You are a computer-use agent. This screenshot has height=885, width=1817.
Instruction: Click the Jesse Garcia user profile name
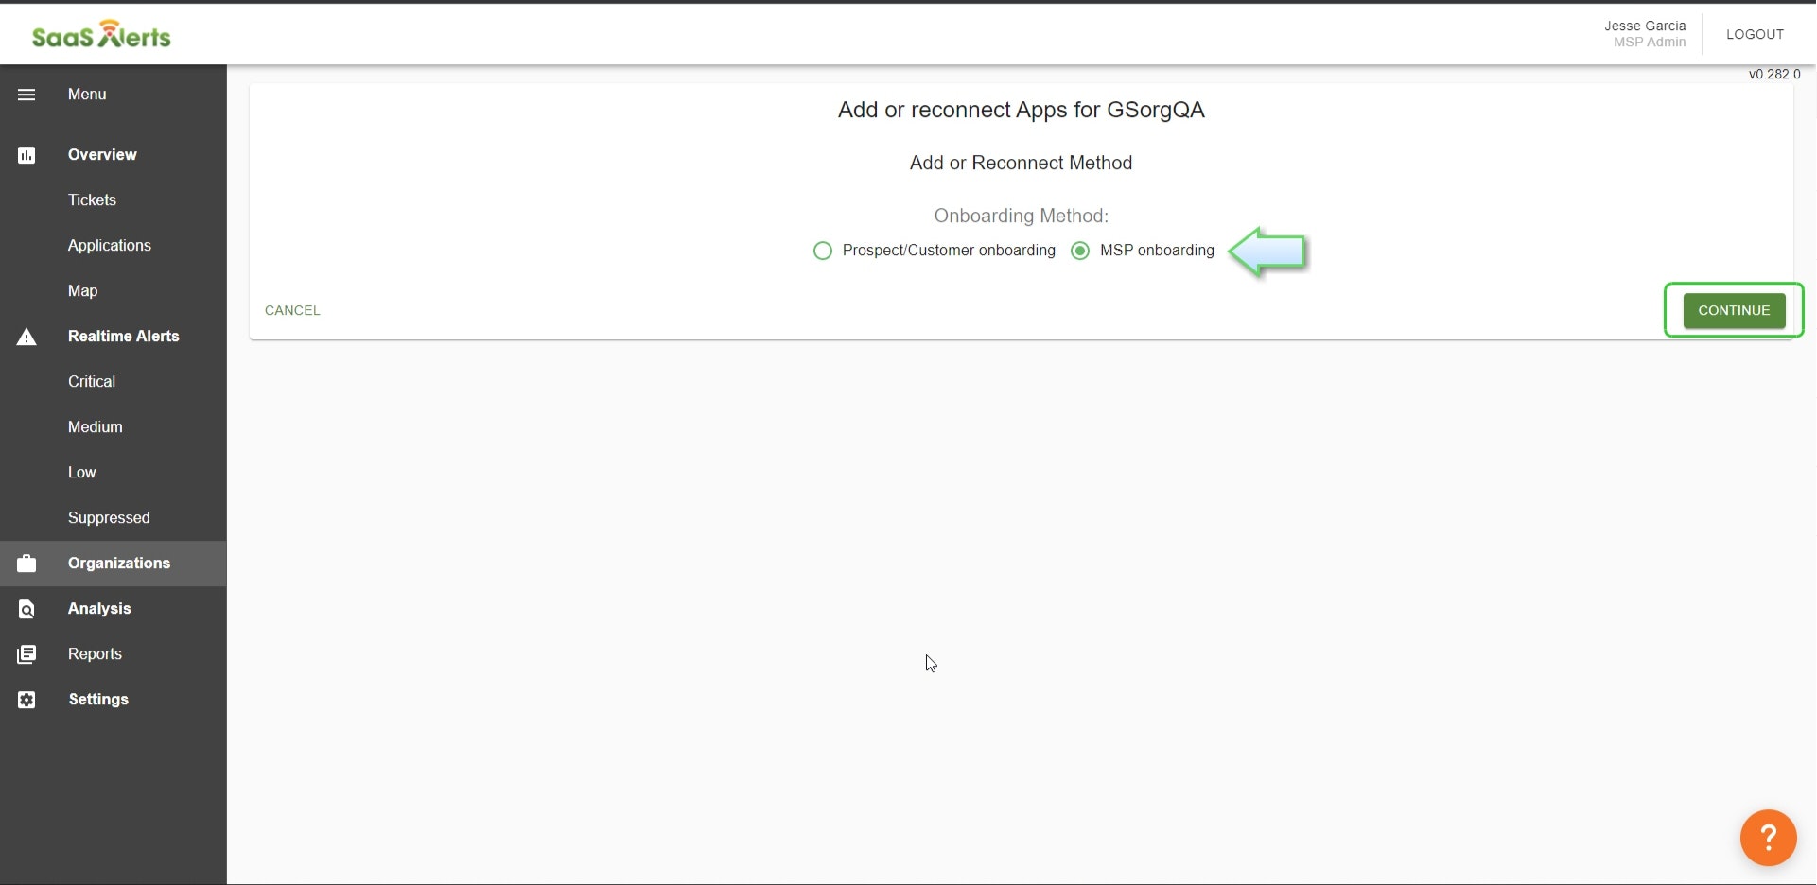pos(1644,26)
